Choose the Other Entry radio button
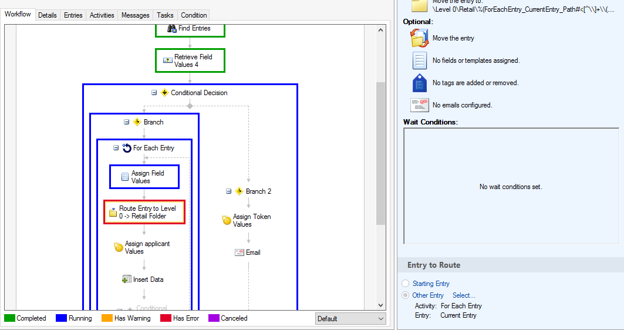This screenshot has width=624, height=330. [405, 295]
